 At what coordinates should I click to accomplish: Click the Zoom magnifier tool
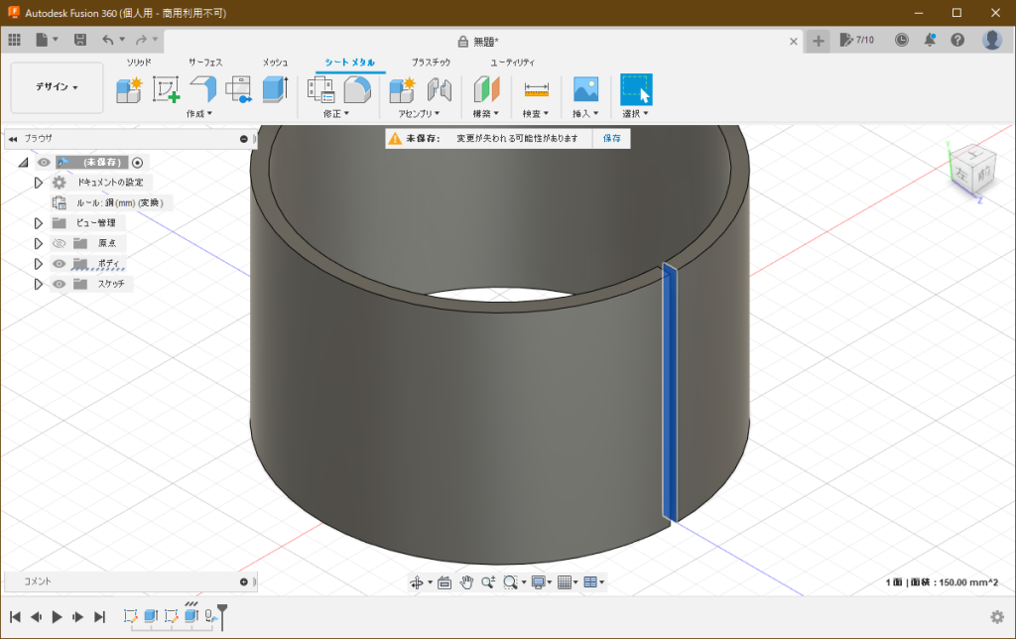pos(488,582)
